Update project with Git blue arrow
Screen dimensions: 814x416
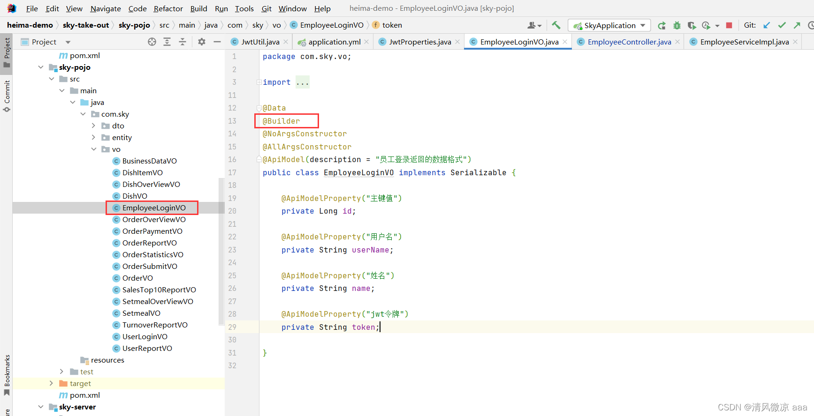pyautogui.click(x=767, y=25)
